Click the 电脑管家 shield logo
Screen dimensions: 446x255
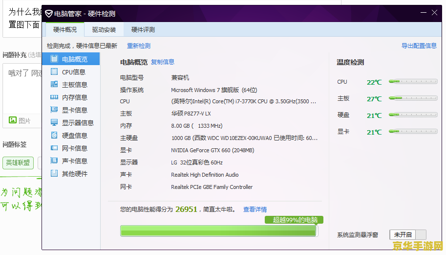click(49, 13)
